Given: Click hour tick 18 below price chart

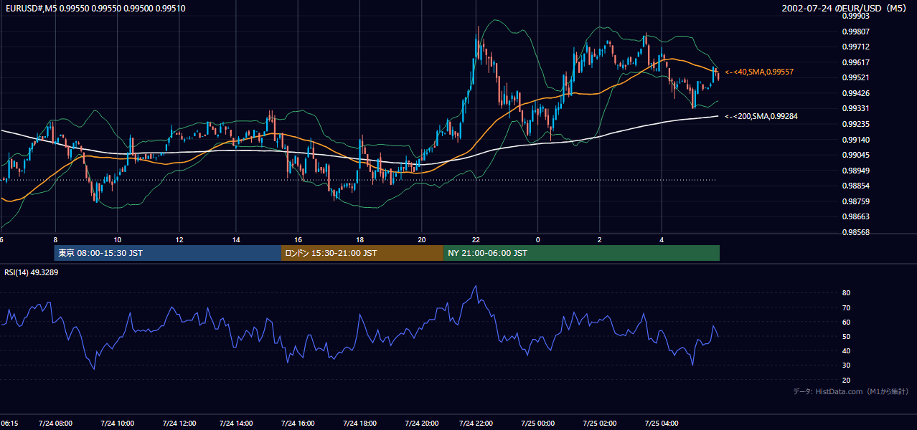Looking at the screenshot, I should (x=359, y=239).
